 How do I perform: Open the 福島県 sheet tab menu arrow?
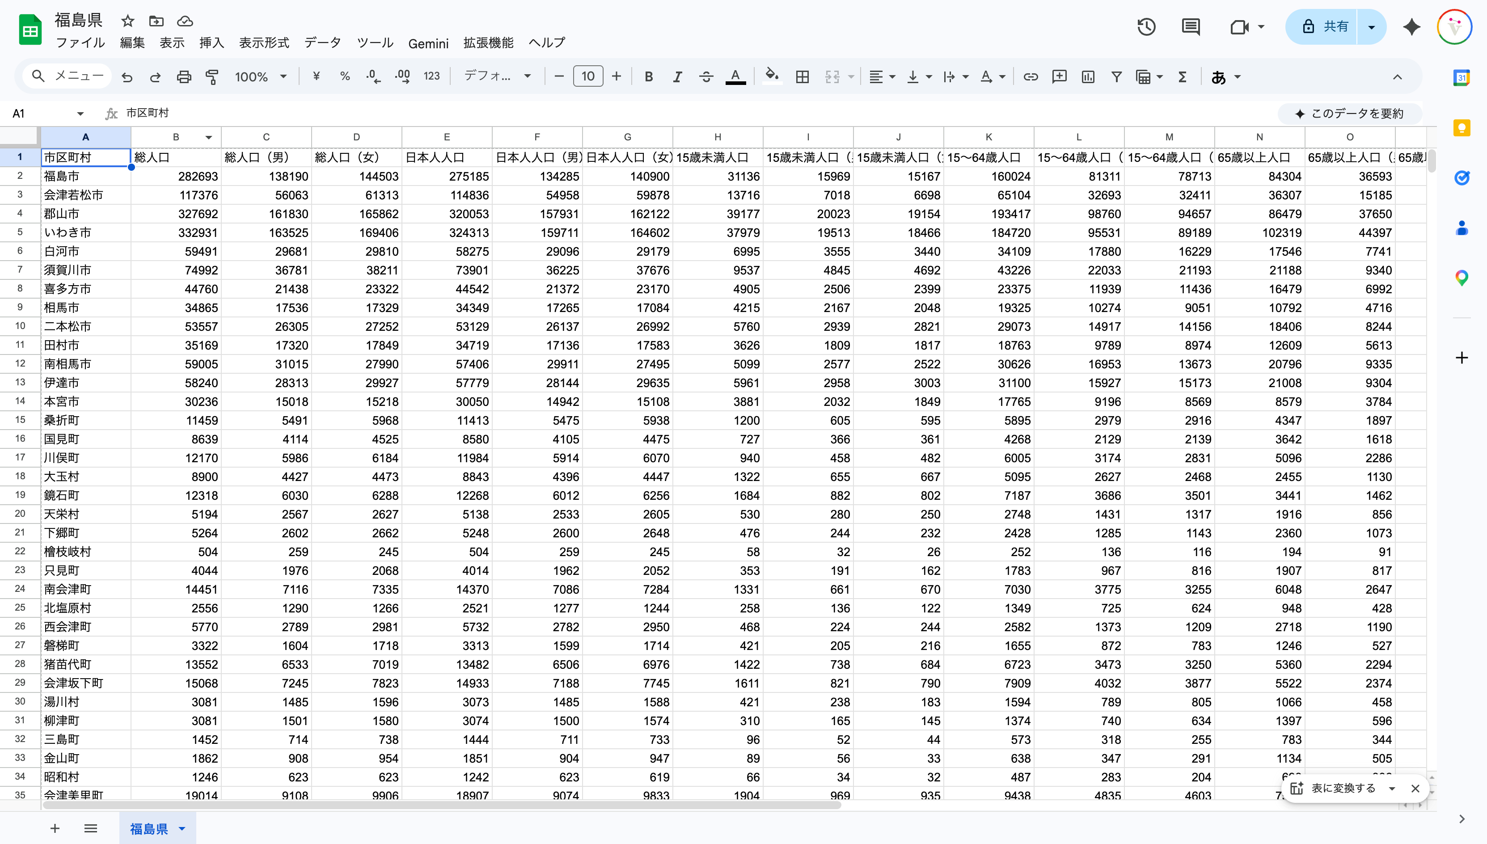[x=182, y=828]
